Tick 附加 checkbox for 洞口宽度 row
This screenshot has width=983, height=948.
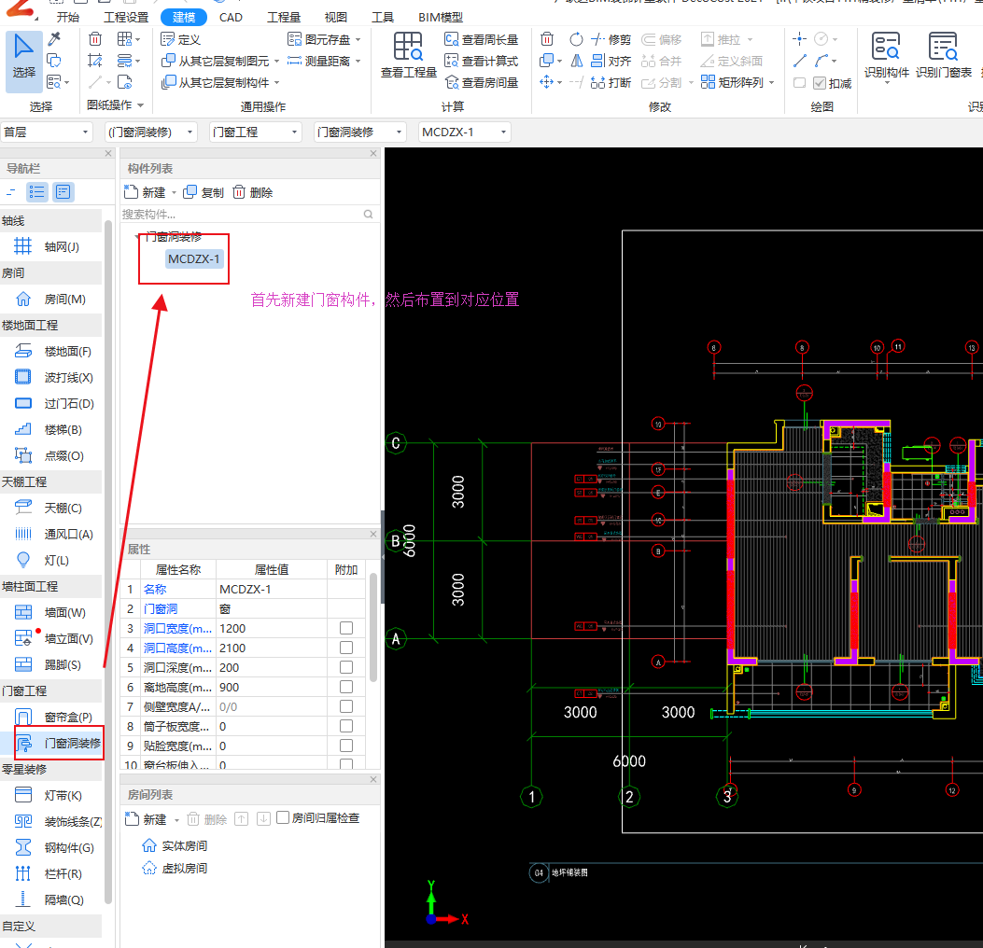pos(346,628)
